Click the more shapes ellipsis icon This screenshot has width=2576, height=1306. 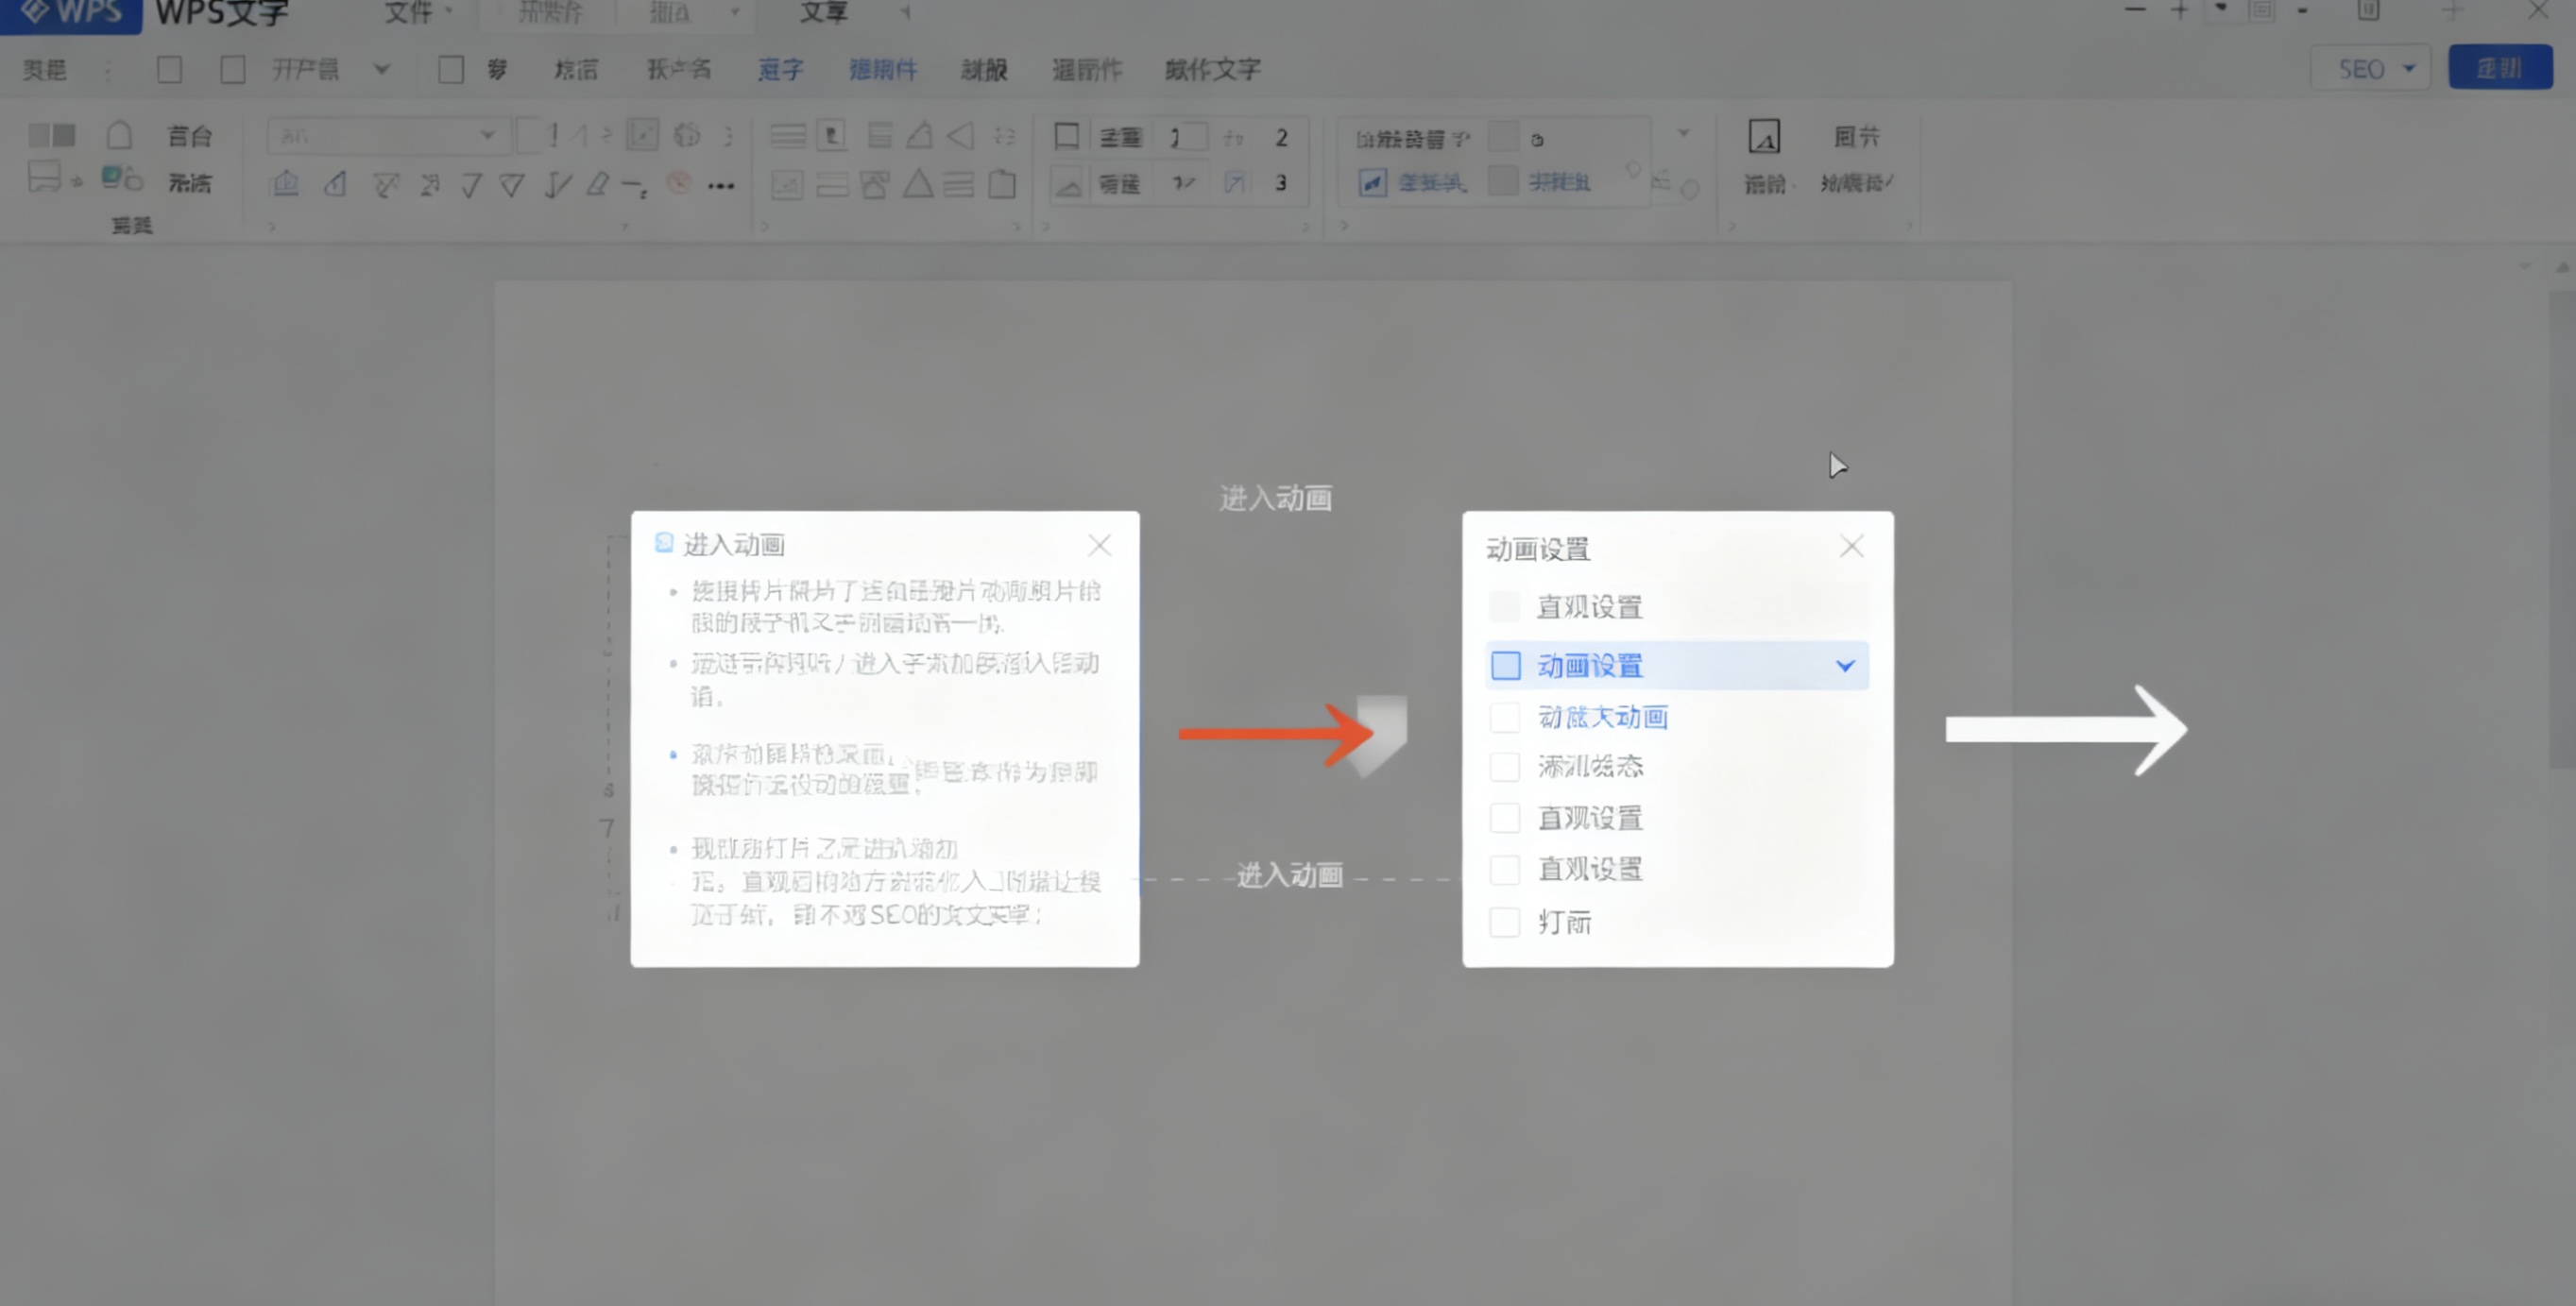pyautogui.click(x=722, y=185)
